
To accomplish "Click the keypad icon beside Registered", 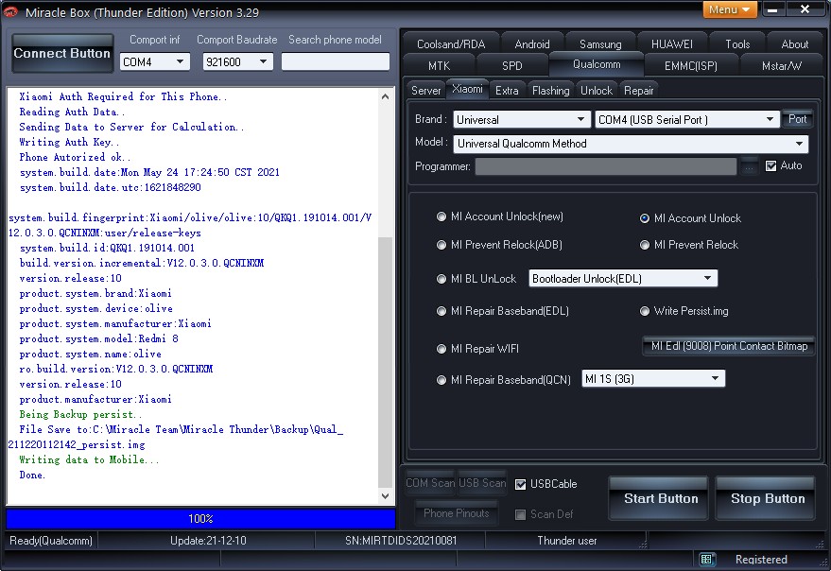I will pyautogui.click(x=706, y=560).
